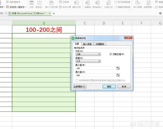Screen dimensions: 163x129
Task: Click the 合并计算 consolidate icon
Action: tap(61, 7)
